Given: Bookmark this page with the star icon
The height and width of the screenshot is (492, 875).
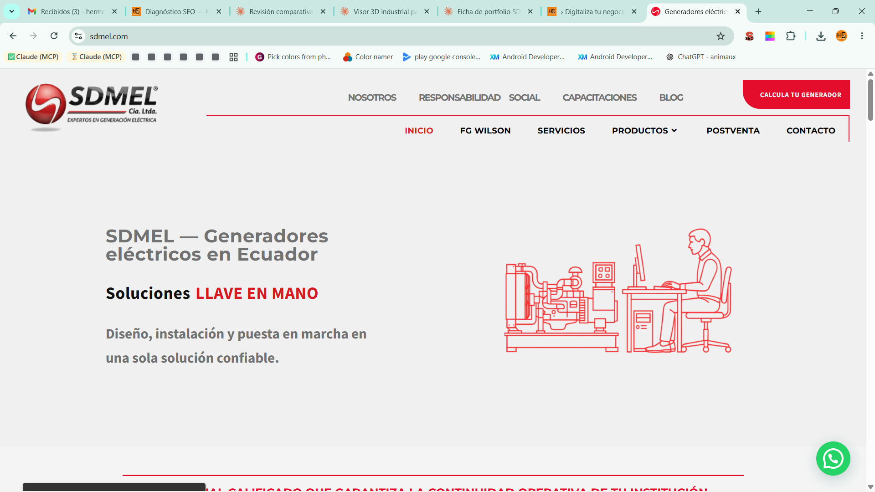Looking at the screenshot, I should pos(721,36).
